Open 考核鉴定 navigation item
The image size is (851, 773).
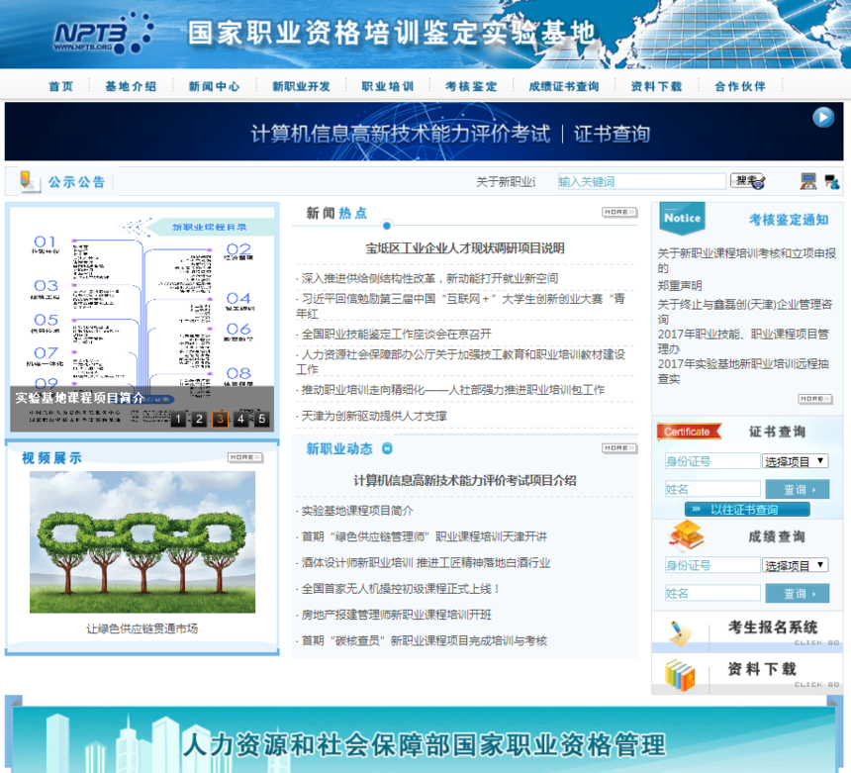(x=471, y=86)
